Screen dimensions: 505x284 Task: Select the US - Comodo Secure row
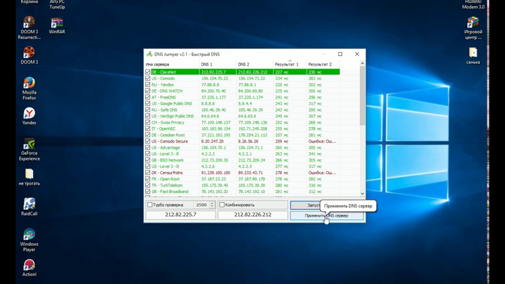coord(242,142)
